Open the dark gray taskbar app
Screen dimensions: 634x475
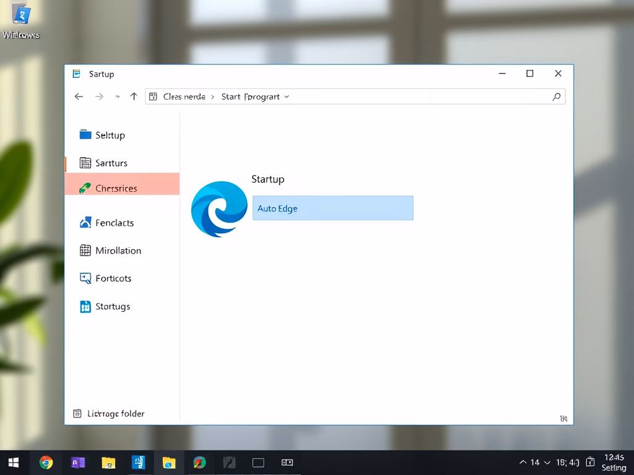229,463
